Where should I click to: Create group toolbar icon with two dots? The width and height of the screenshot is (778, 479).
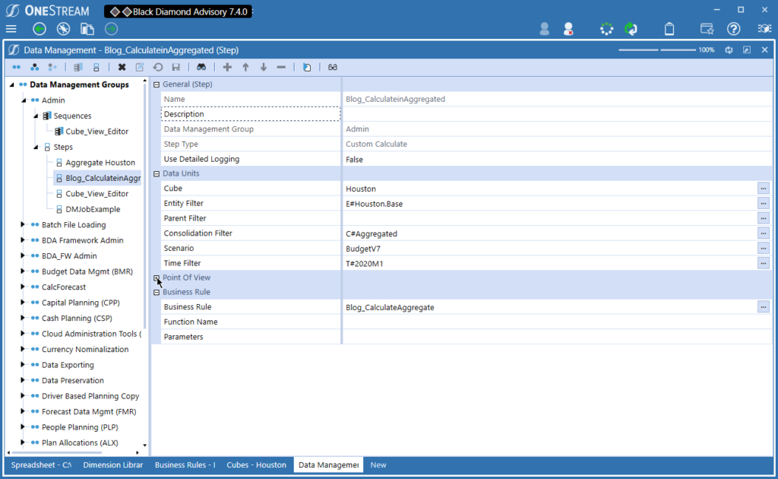tap(17, 67)
